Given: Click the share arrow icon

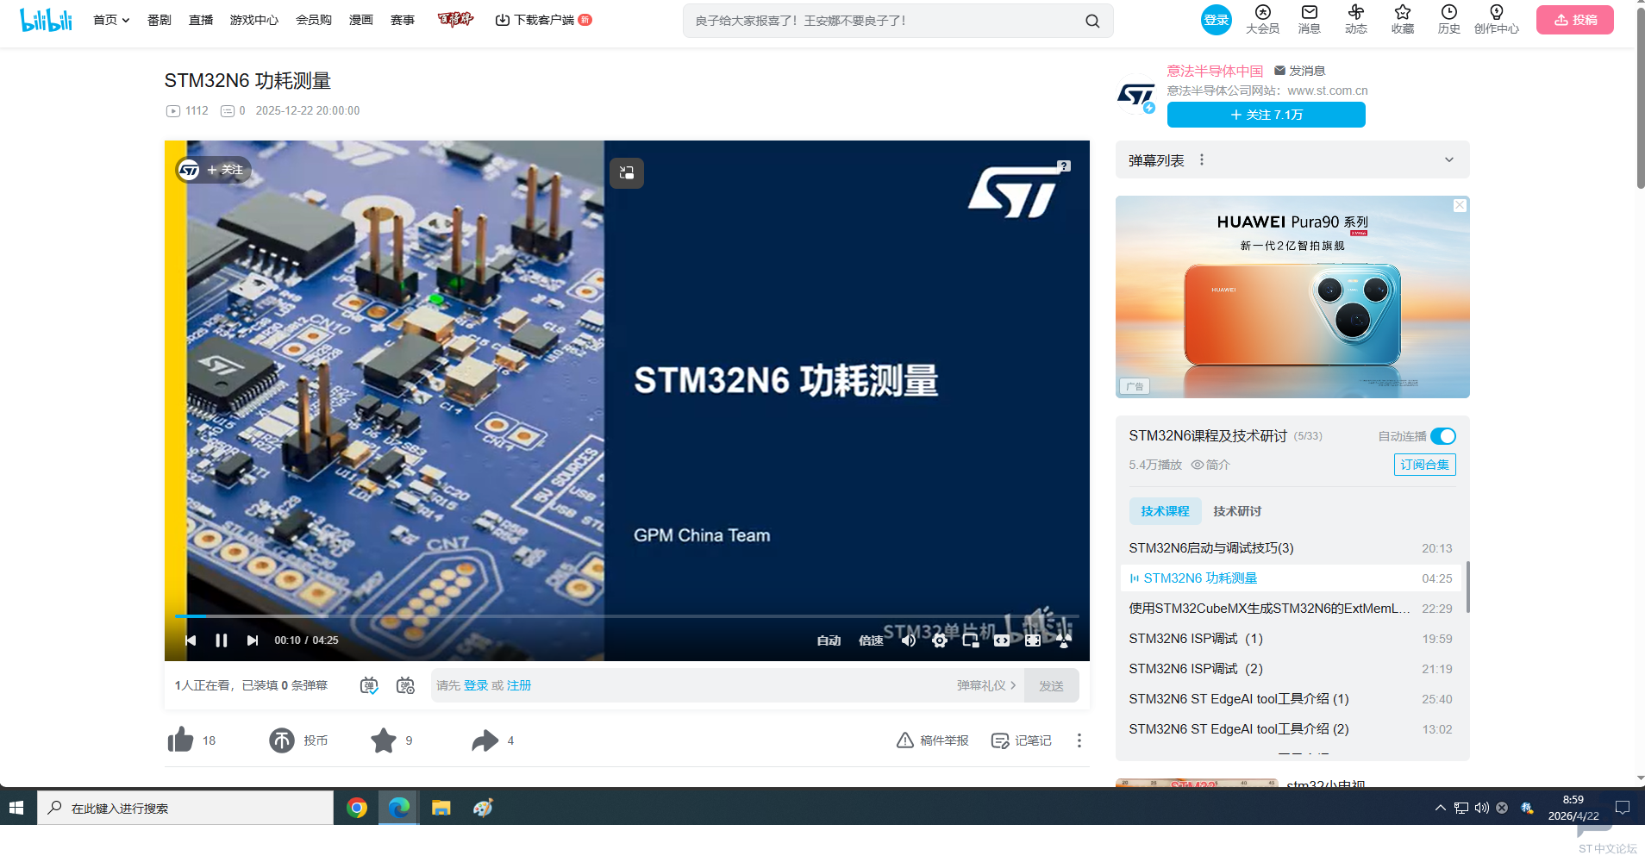Looking at the screenshot, I should (x=485, y=740).
